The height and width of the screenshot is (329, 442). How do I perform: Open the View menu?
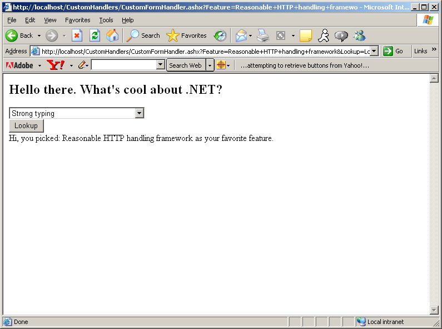[x=50, y=20]
